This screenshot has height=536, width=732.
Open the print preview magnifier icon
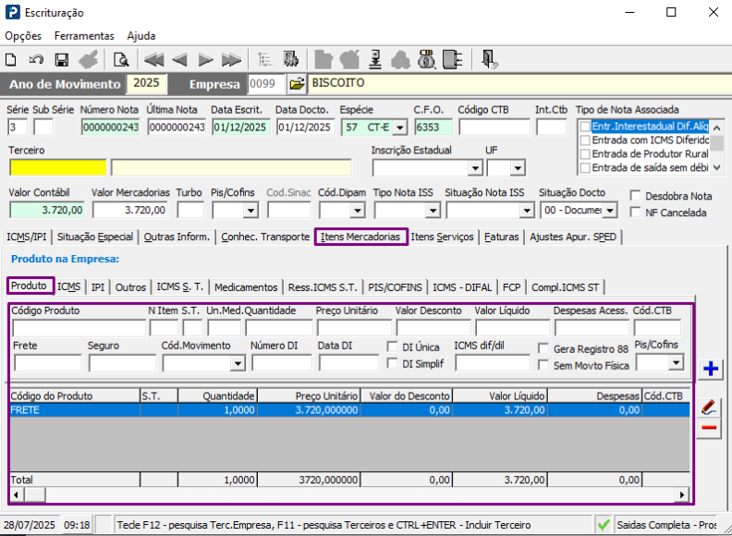(120, 60)
